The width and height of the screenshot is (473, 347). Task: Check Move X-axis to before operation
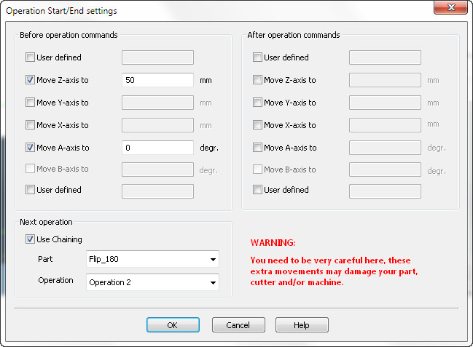click(x=30, y=125)
